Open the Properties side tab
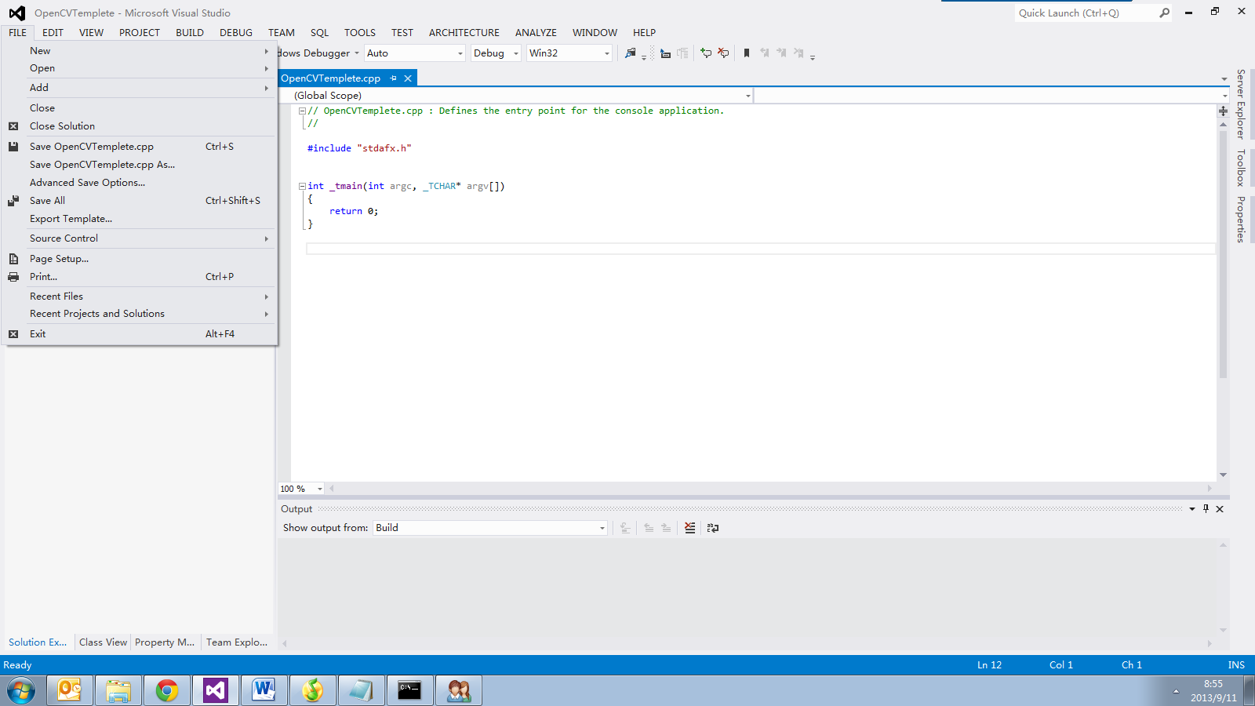This screenshot has width=1255, height=706. [x=1240, y=219]
